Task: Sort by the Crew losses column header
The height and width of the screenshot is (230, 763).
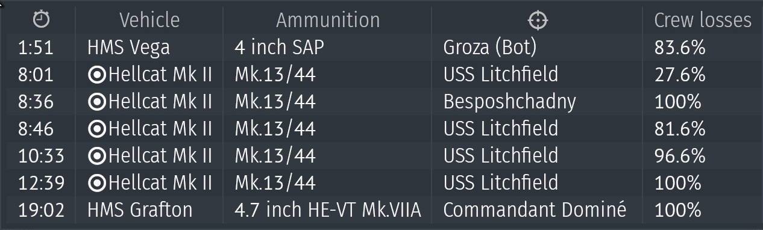Action: coord(703,20)
